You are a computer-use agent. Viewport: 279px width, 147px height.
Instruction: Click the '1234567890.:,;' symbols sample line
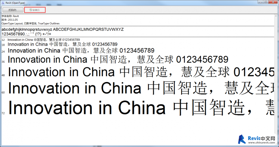click(x=26, y=34)
